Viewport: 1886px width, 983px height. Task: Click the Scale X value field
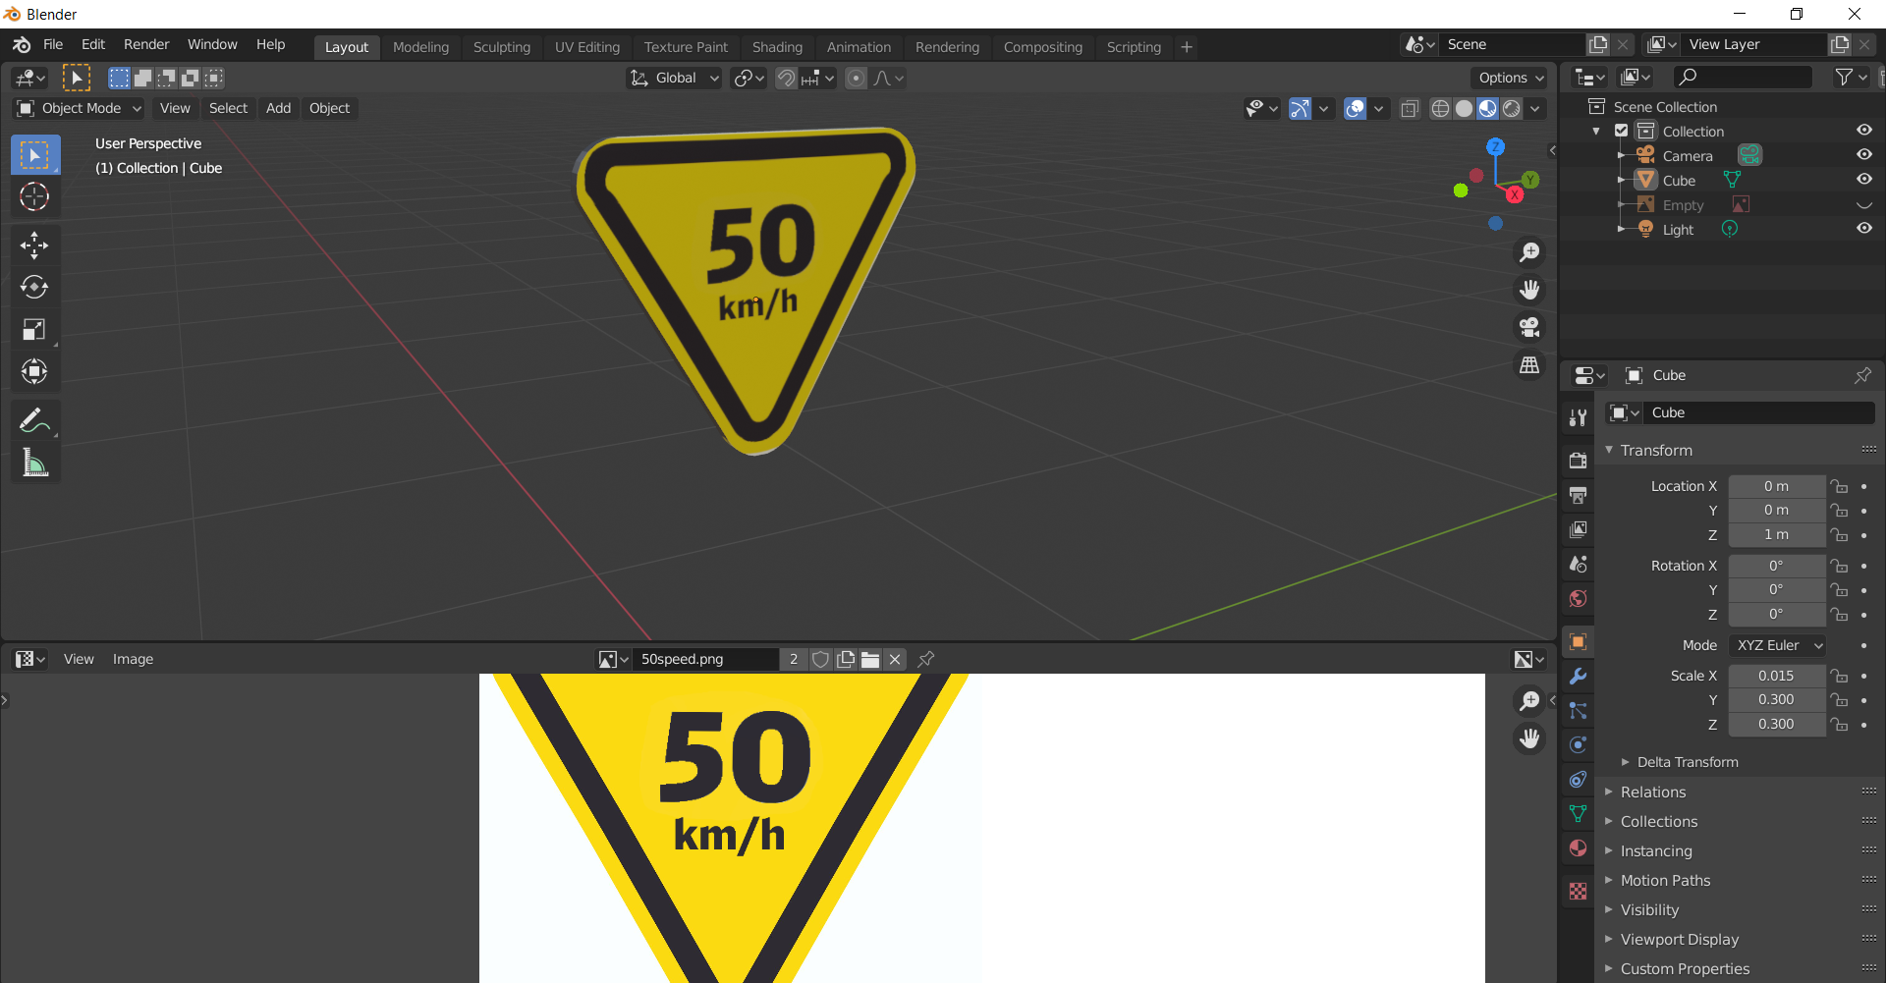(x=1776, y=676)
